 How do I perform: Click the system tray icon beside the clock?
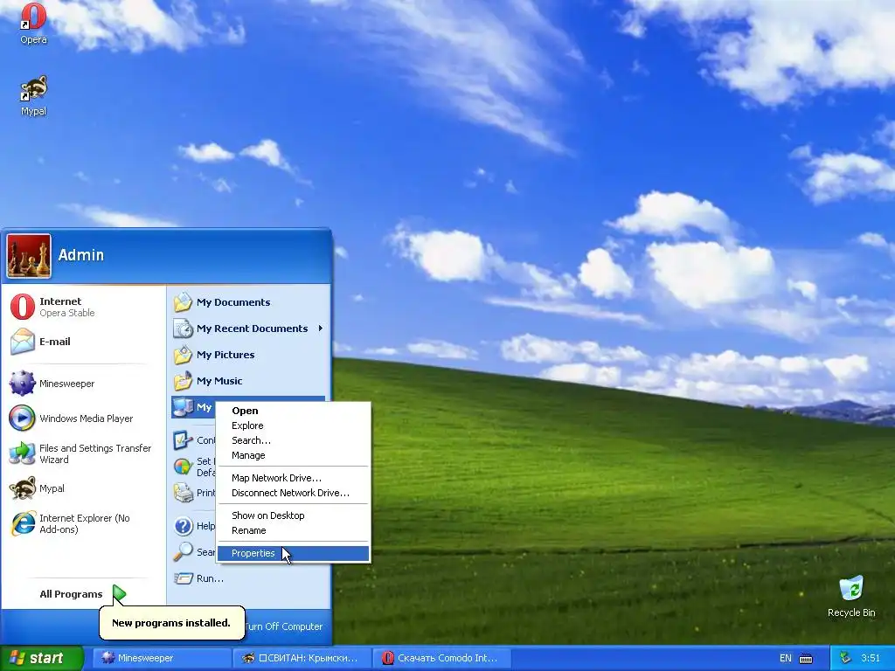point(845,658)
